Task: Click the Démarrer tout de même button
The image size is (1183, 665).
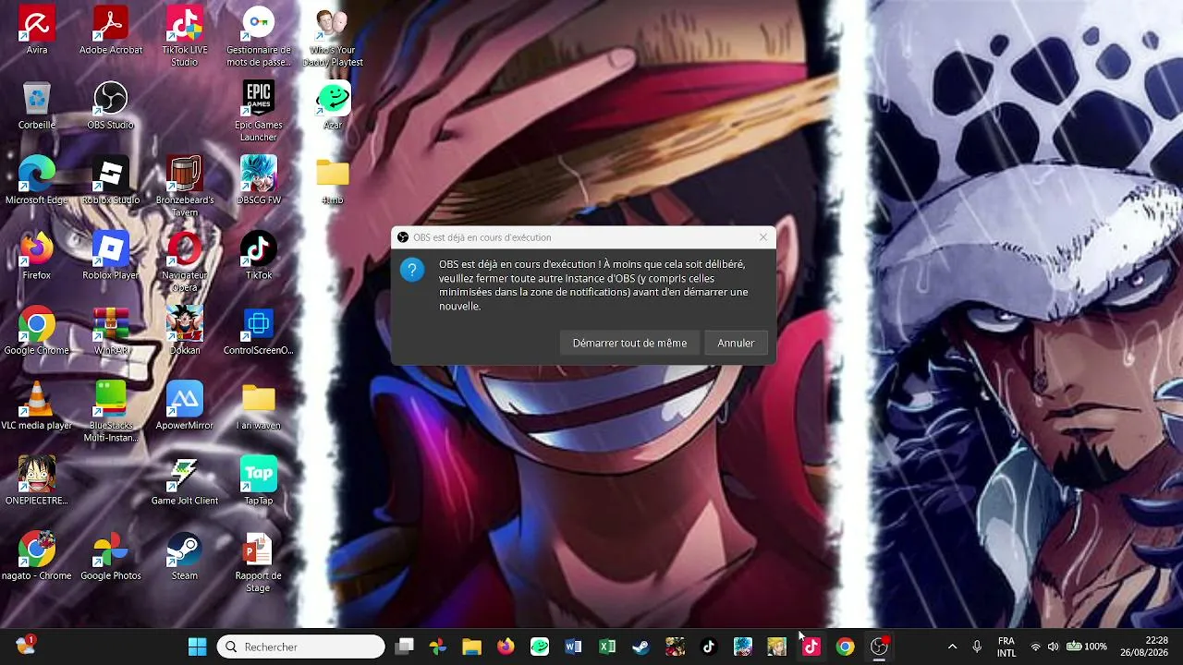Action: pos(629,343)
